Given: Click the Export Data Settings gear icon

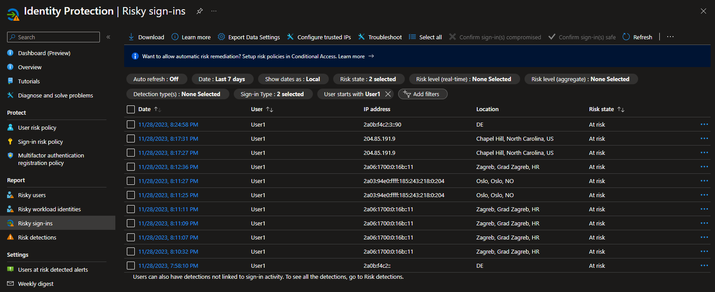Looking at the screenshot, I should [x=221, y=37].
